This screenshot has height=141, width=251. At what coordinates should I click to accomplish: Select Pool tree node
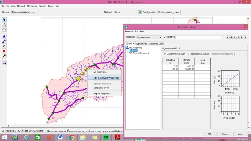(x=135, y=50)
